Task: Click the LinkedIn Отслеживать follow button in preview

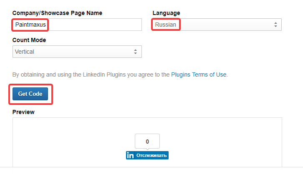Action: coord(147,155)
